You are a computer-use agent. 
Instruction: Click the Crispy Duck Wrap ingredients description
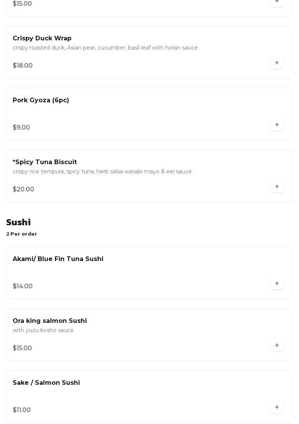[x=105, y=48]
